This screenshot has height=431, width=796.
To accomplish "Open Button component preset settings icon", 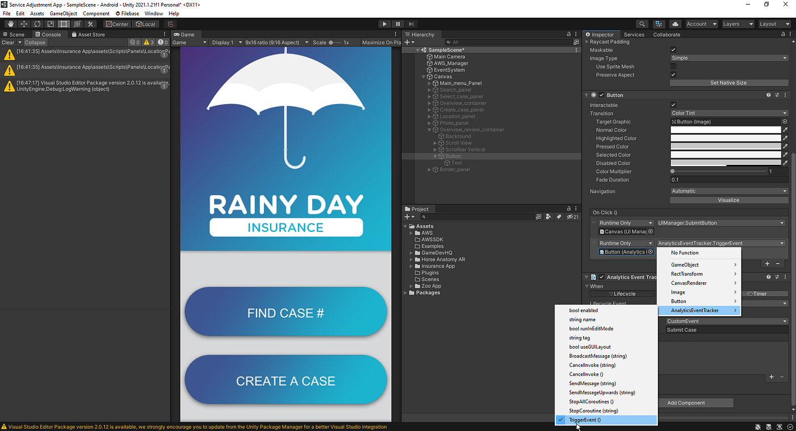I will [777, 95].
